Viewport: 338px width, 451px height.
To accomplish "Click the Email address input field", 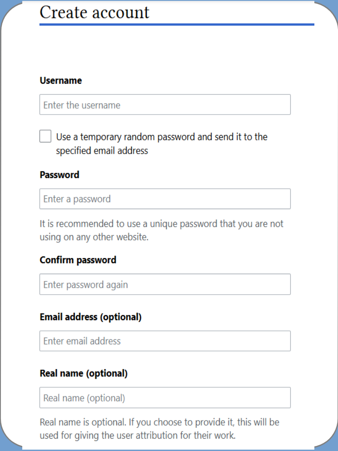I will (x=165, y=341).
